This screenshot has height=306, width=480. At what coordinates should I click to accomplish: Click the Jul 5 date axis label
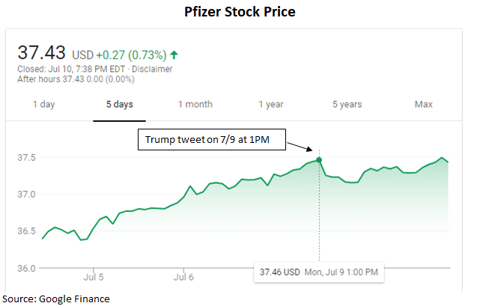point(94,277)
